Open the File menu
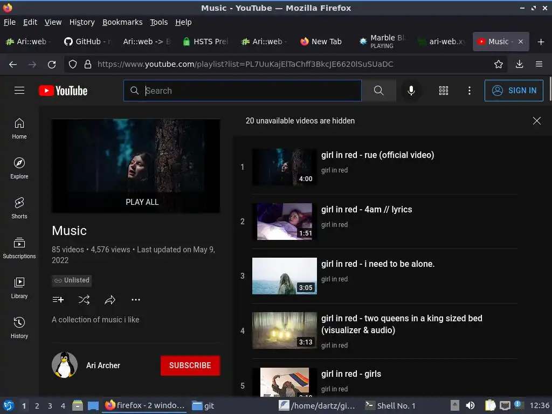552x414 pixels. pyautogui.click(x=10, y=22)
